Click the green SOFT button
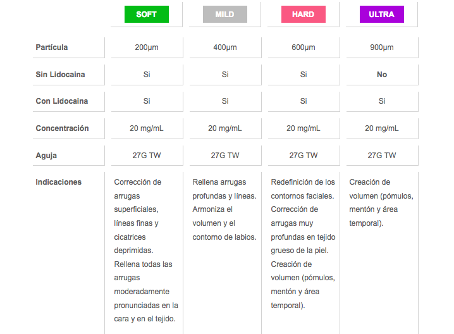This screenshot has width=454, height=334. (x=146, y=15)
